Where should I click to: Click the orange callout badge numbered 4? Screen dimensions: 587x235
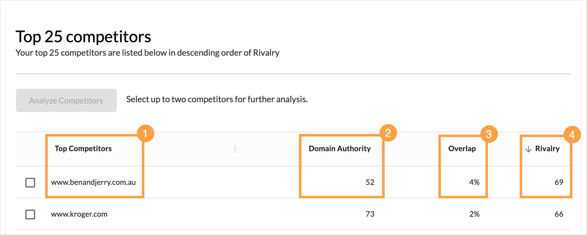[x=572, y=134]
